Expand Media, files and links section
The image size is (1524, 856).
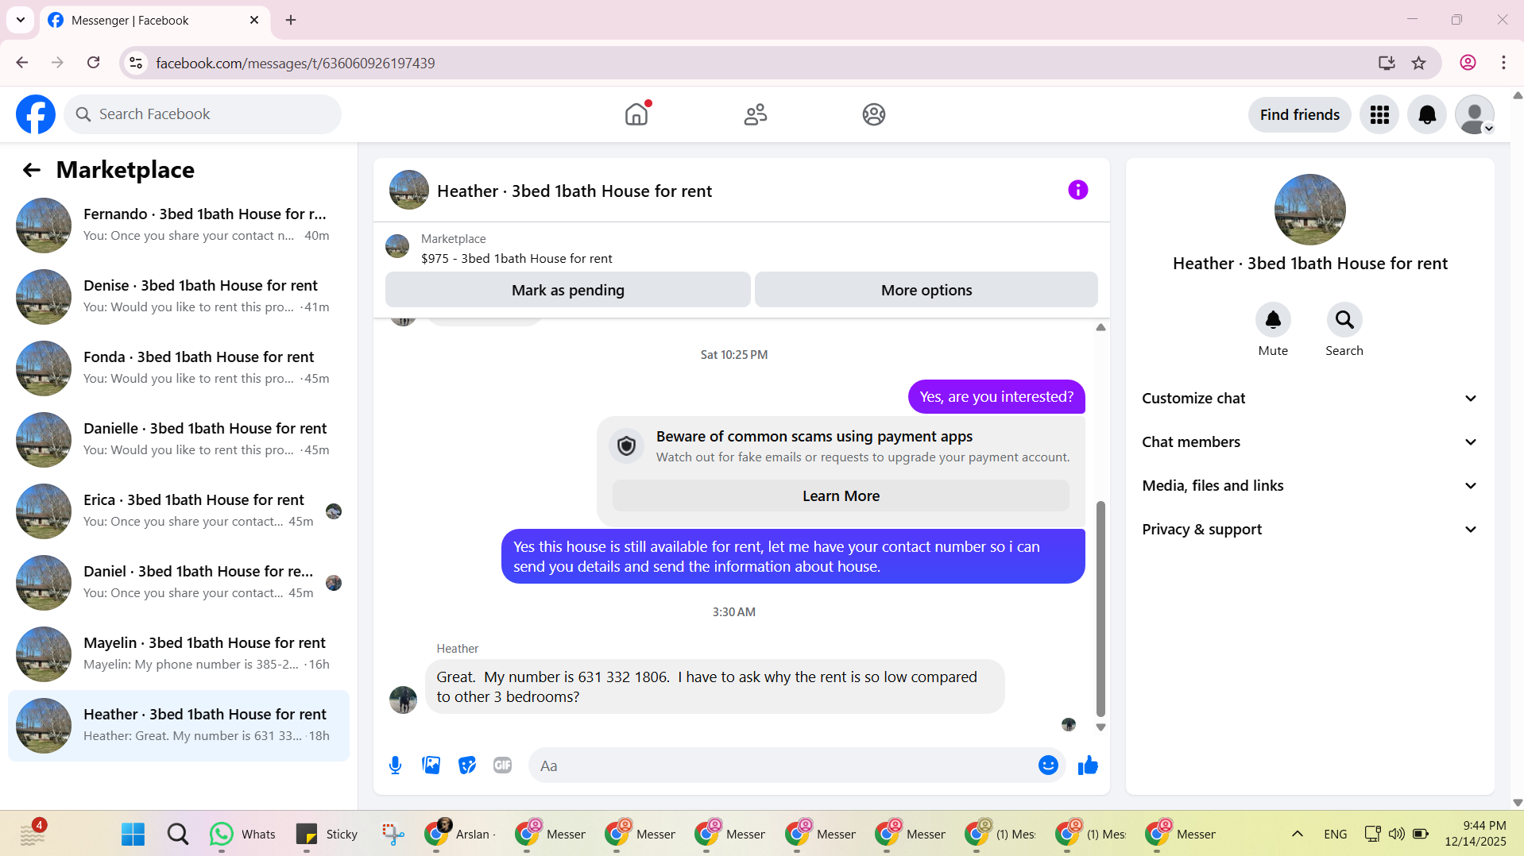1309,486
